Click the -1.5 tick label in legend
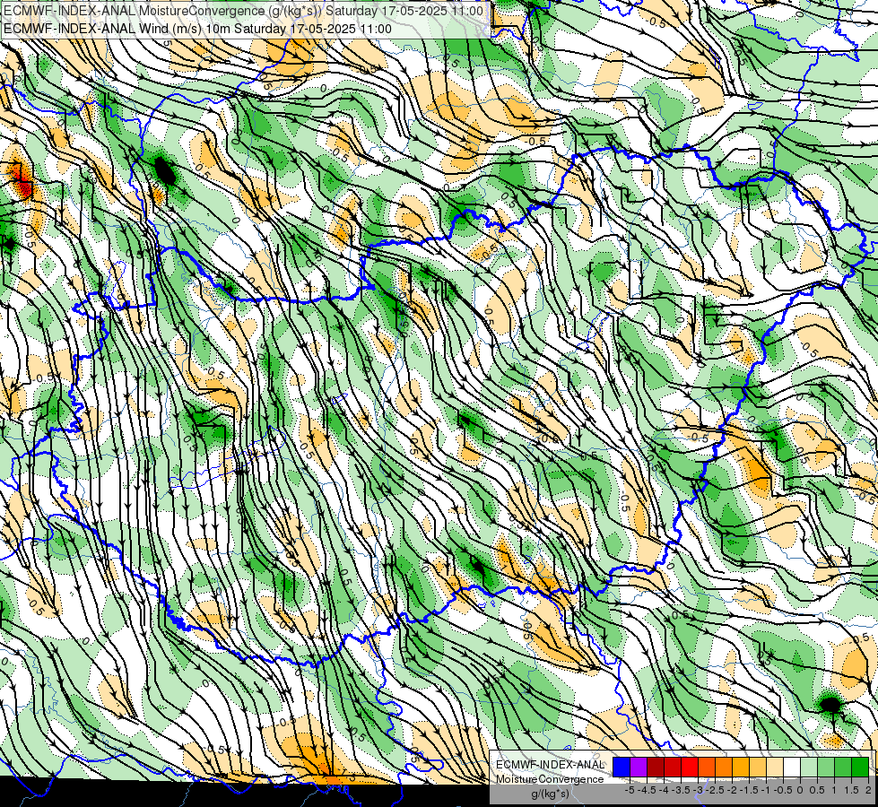Image resolution: width=878 pixels, height=807 pixels. [x=749, y=790]
